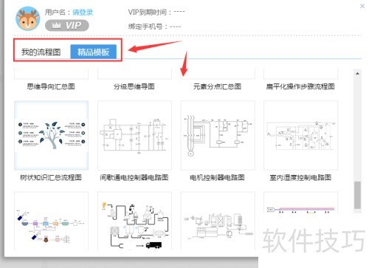The image size is (369, 268).
Task: Open the pipeline and truck diagram thumbnail
Action: click(x=134, y=221)
